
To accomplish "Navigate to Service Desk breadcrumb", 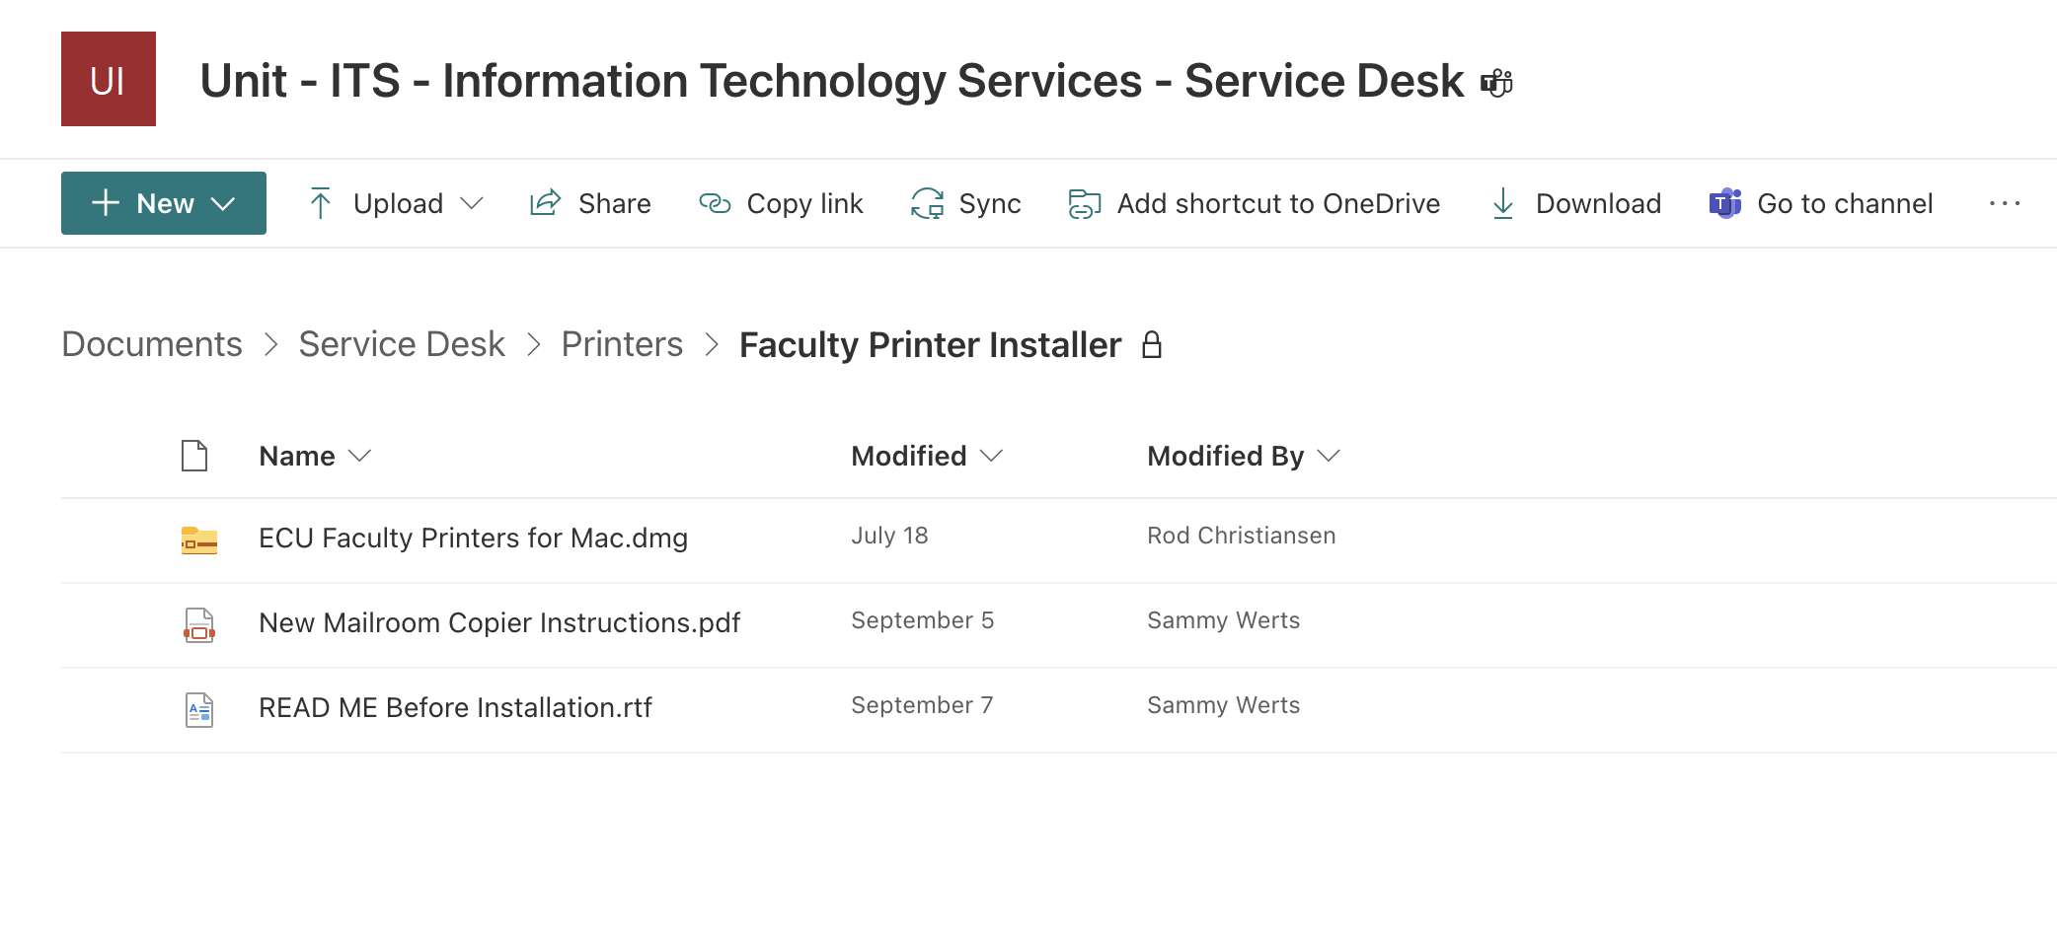I will click(401, 344).
